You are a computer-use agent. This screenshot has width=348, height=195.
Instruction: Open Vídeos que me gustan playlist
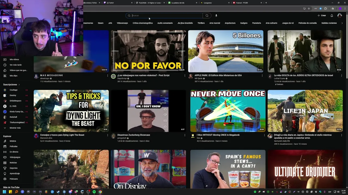18,70
